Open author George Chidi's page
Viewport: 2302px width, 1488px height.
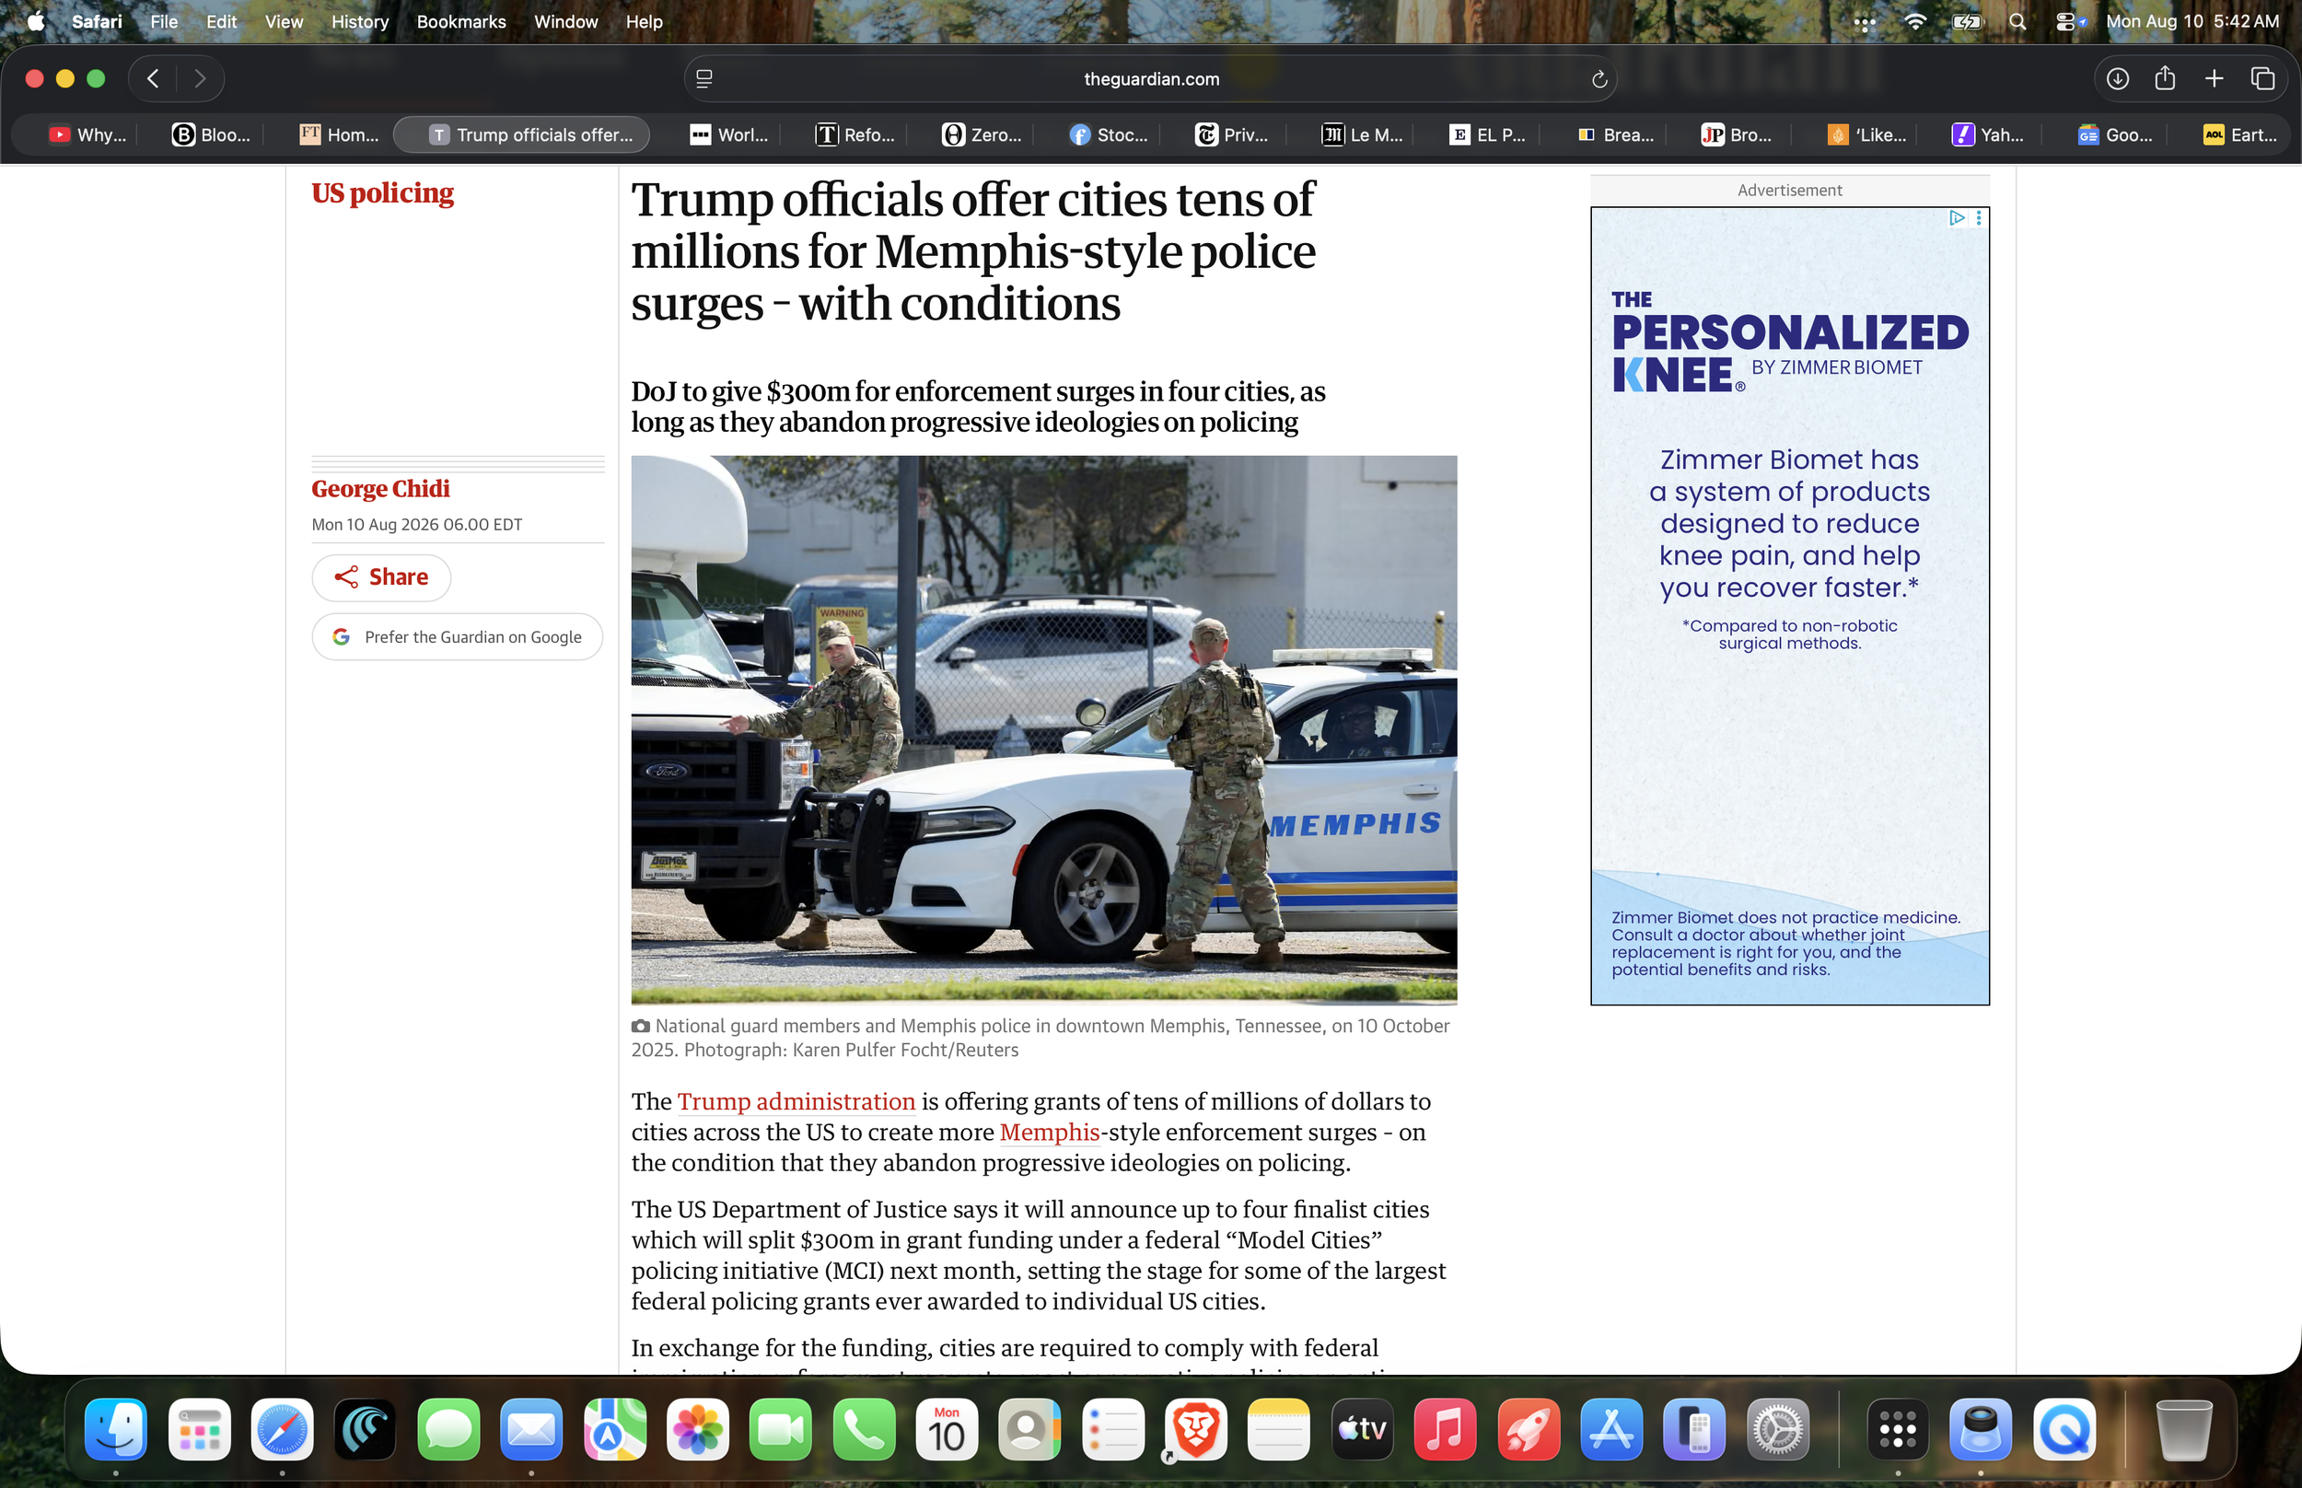(x=380, y=489)
